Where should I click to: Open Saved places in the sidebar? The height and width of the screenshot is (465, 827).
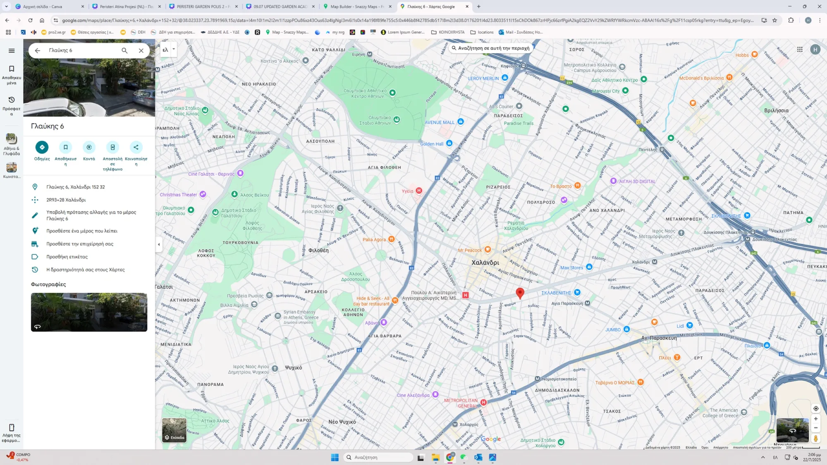pyautogui.click(x=12, y=74)
